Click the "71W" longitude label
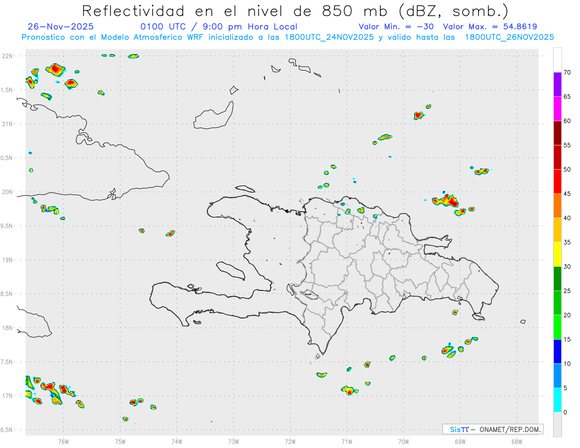The image size is (580, 448). (x=347, y=442)
